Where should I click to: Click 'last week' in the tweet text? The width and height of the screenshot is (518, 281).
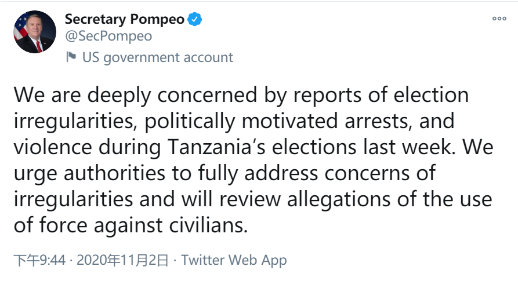tap(417, 147)
